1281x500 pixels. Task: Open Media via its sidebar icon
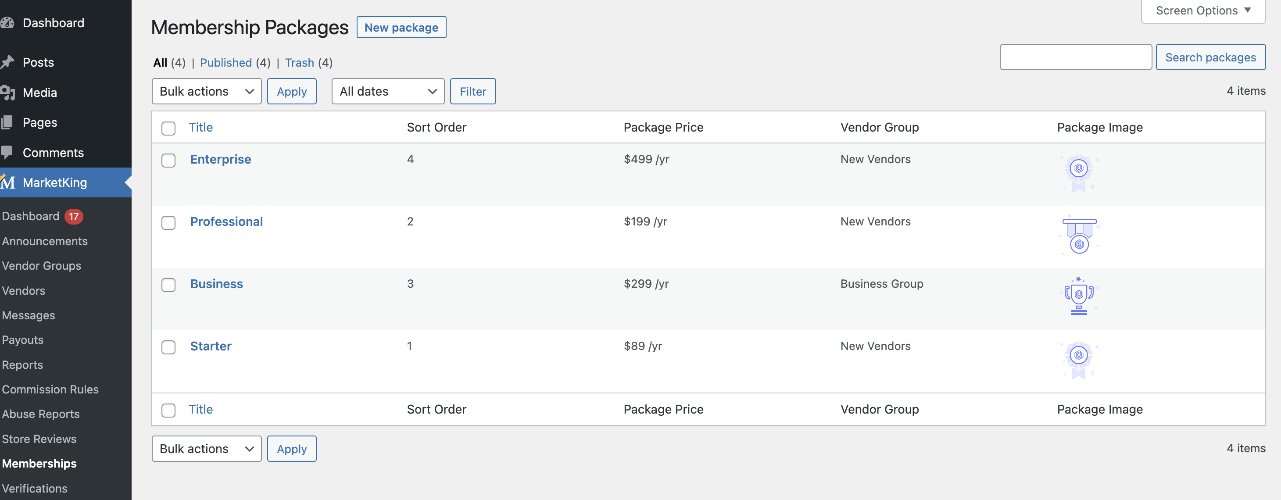click(x=8, y=93)
